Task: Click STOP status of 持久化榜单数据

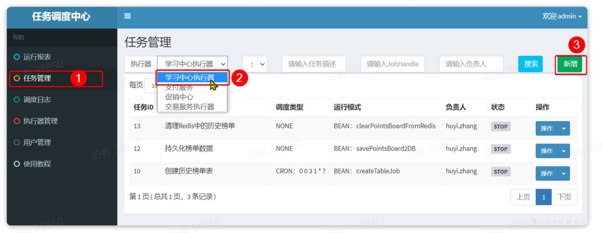Action: click(501, 149)
